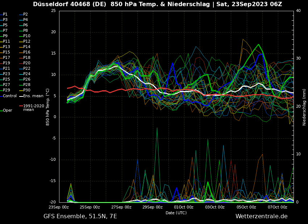Click the Date (UTC) axis label
This screenshot has width=308, height=224.
176,213
